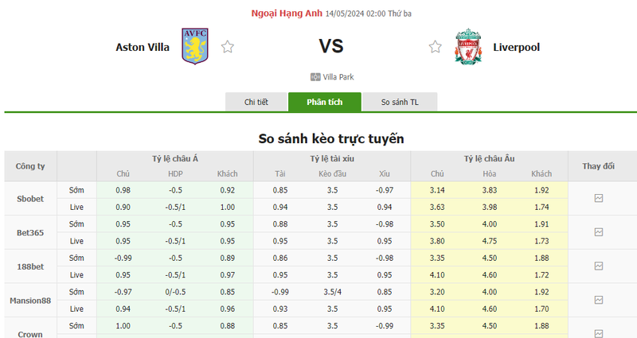The width and height of the screenshot is (637, 338).
Task: Favorite Liverpool with the star icon
Action: pos(435,47)
